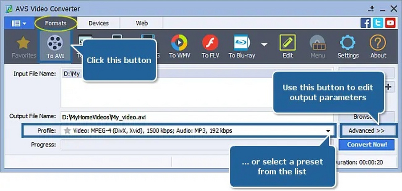Click the Advanced >> button
This screenshot has width=402, height=191.
[x=366, y=131]
